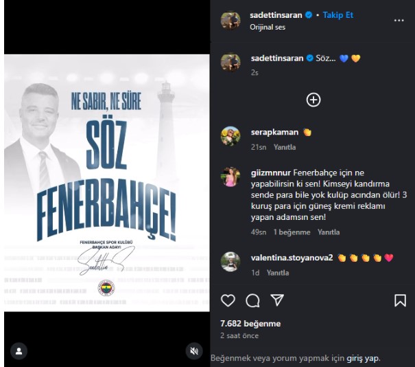Unmute the video sound

(x=194, y=351)
